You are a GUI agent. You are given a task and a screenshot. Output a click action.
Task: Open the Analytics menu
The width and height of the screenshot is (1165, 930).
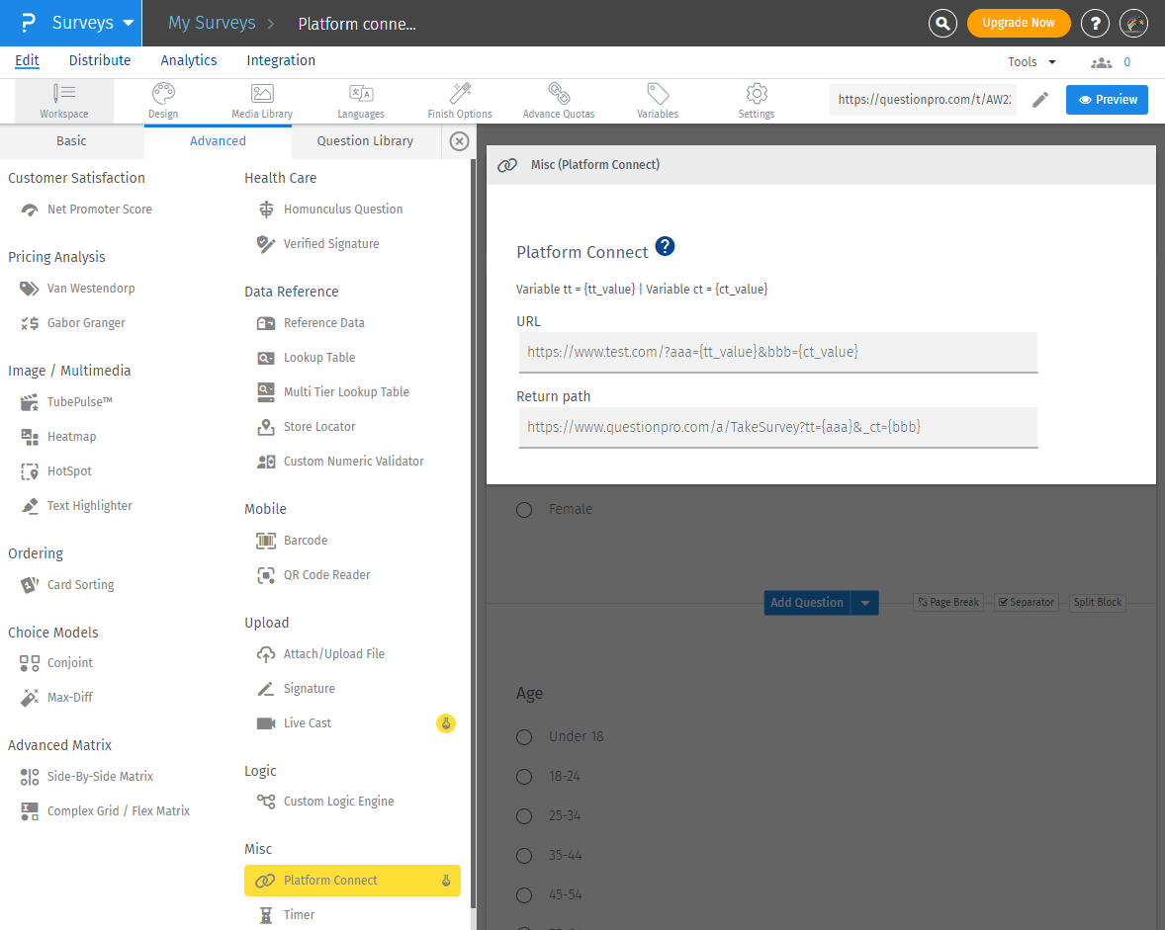[189, 60]
